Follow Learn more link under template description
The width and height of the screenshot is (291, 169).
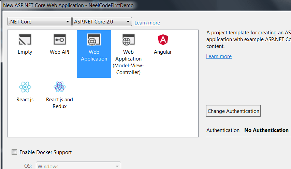[219, 56]
